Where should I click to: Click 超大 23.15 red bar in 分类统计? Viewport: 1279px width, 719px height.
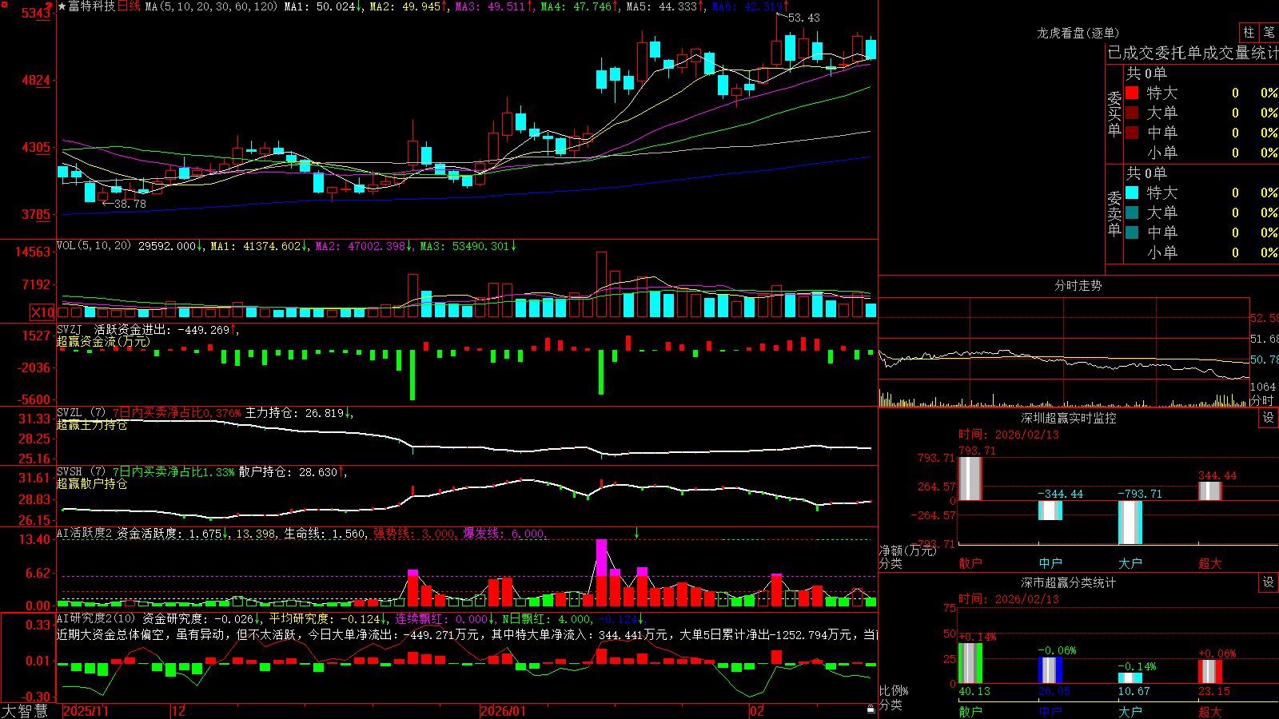pos(1209,672)
